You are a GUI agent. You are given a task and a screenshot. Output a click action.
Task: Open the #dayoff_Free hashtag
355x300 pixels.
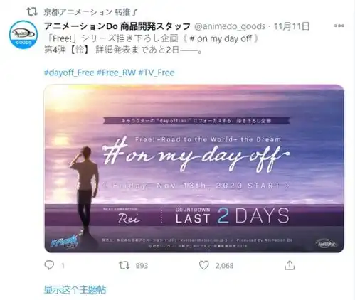click(x=69, y=73)
